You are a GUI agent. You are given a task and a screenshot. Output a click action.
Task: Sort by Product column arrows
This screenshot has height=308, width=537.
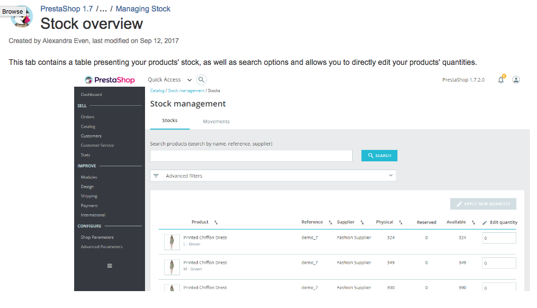tap(216, 222)
